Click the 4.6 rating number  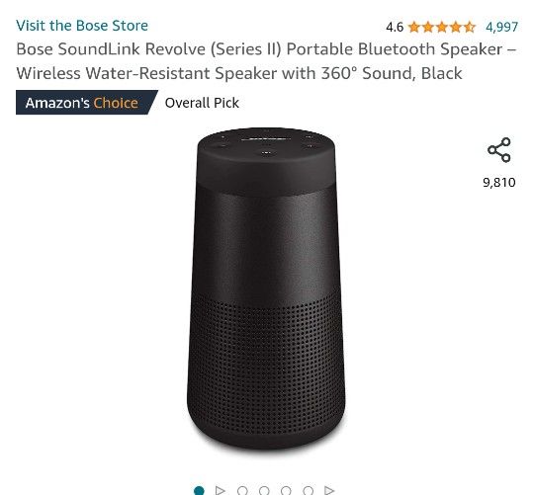tap(395, 27)
